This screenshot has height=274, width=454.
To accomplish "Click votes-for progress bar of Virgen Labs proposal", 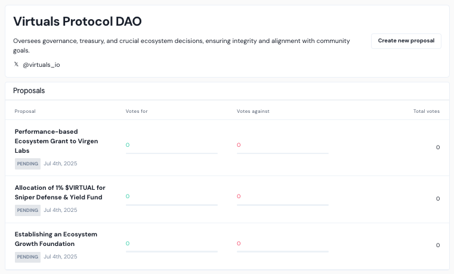I will coord(171,153).
